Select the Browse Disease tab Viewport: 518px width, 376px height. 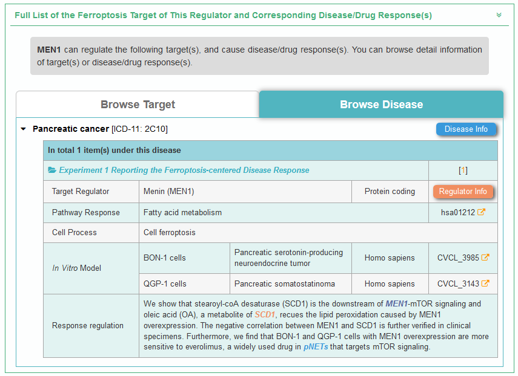click(x=381, y=105)
